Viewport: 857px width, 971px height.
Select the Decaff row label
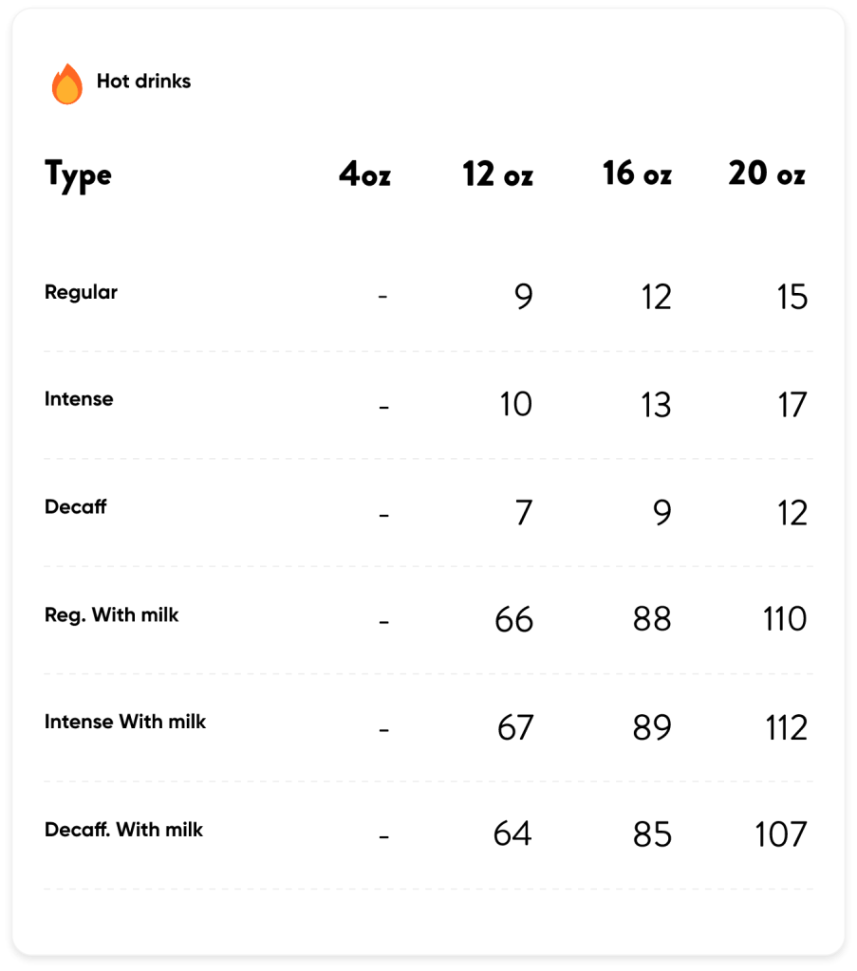coord(76,506)
